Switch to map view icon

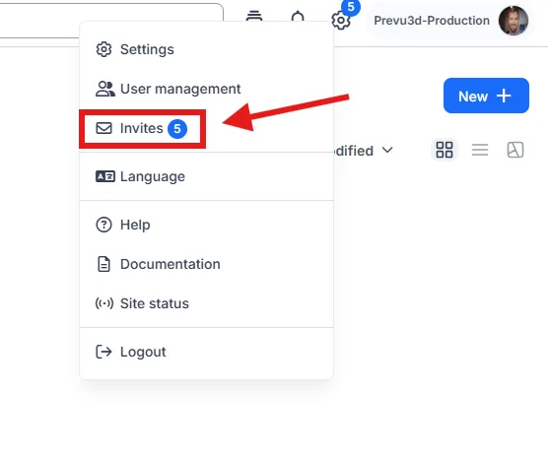pos(515,150)
